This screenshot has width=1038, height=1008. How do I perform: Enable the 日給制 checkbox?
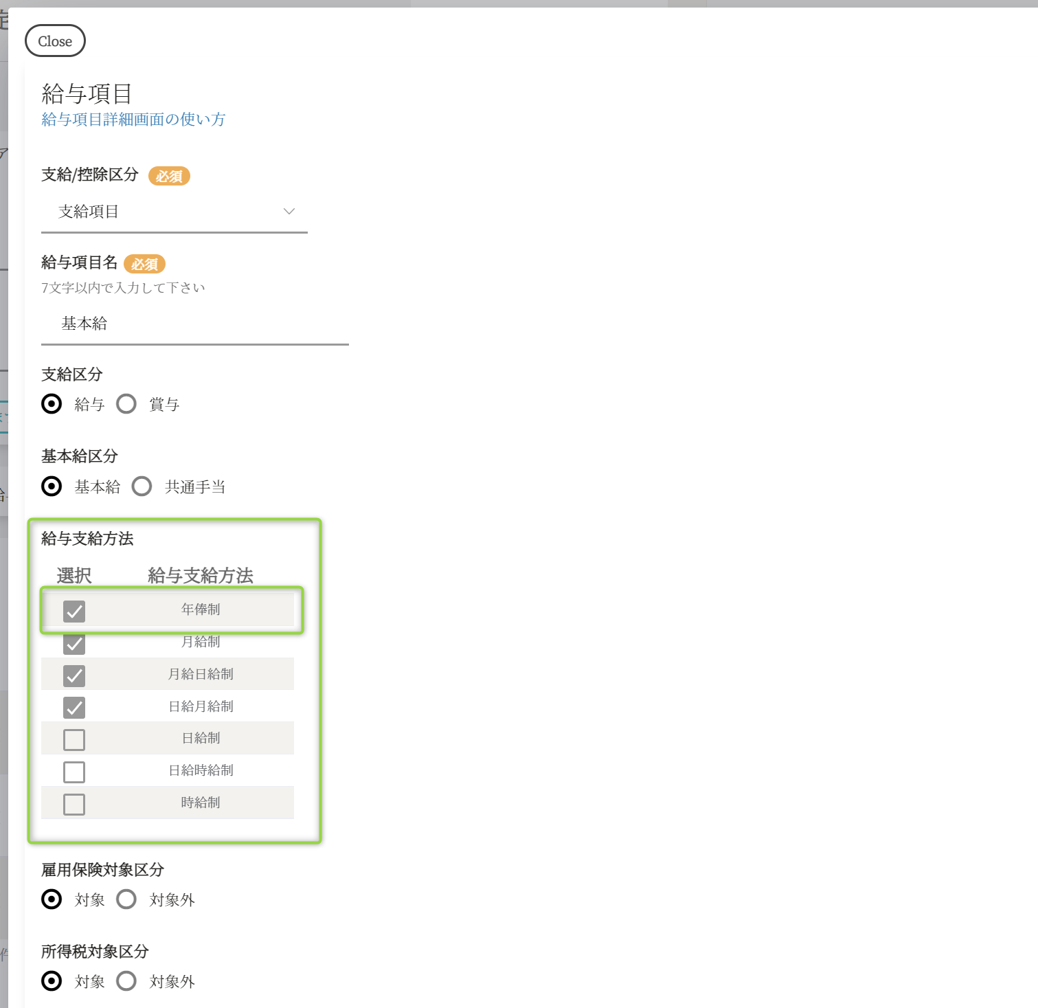(74, 739)
